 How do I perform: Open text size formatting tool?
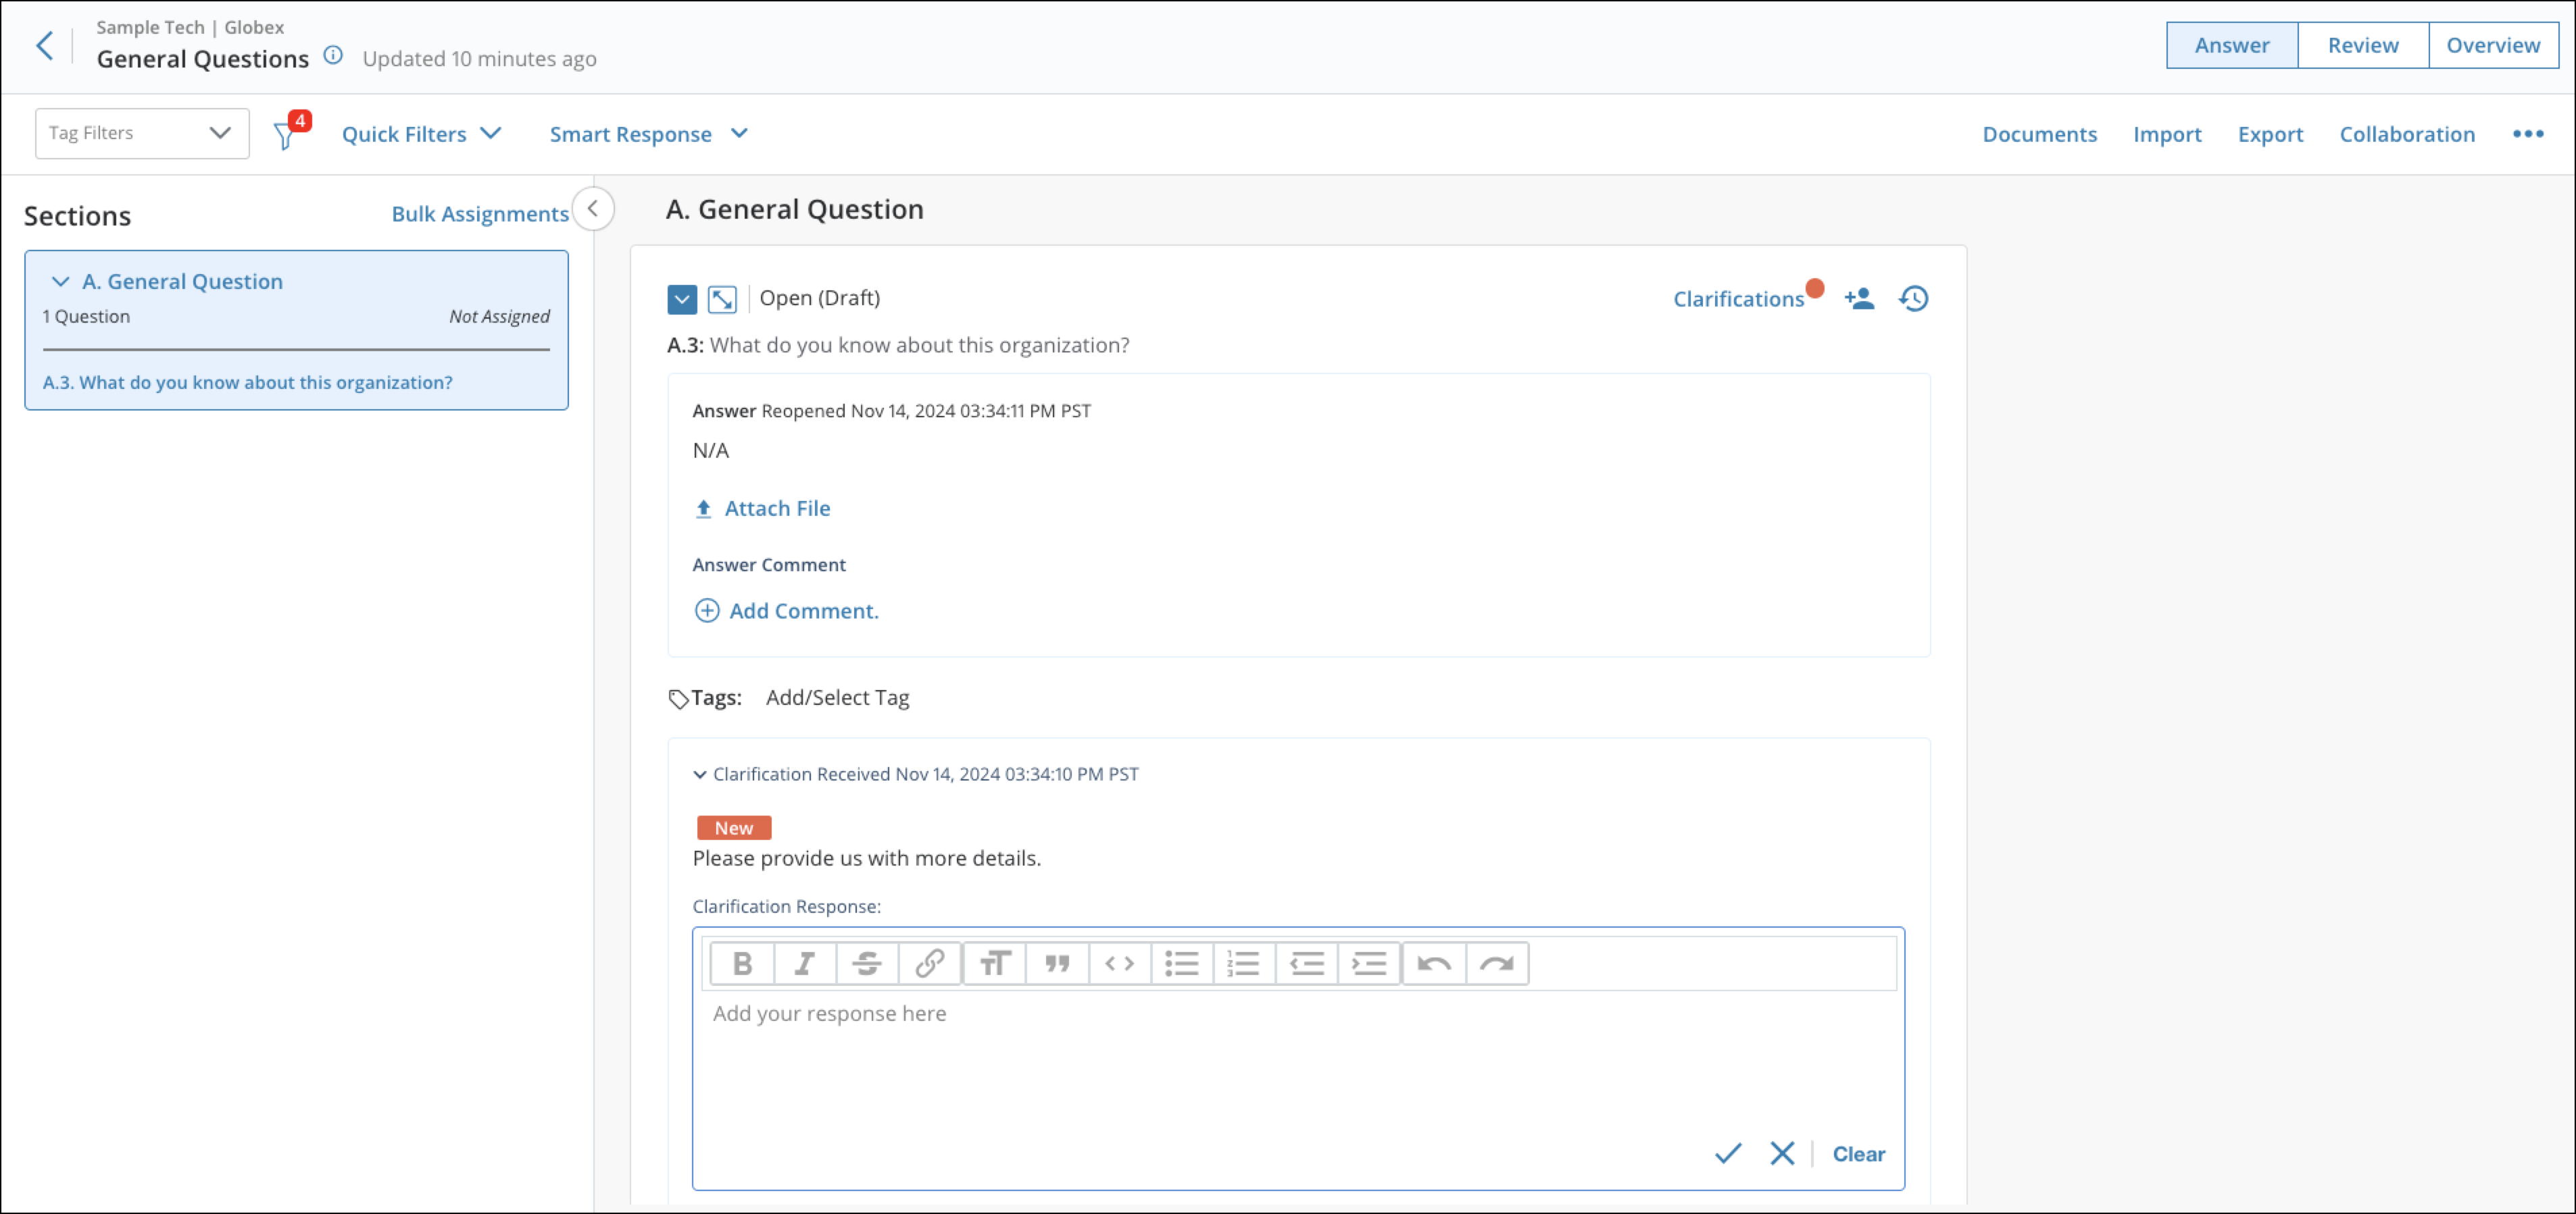pyautogui.click(x=994, y=964)
